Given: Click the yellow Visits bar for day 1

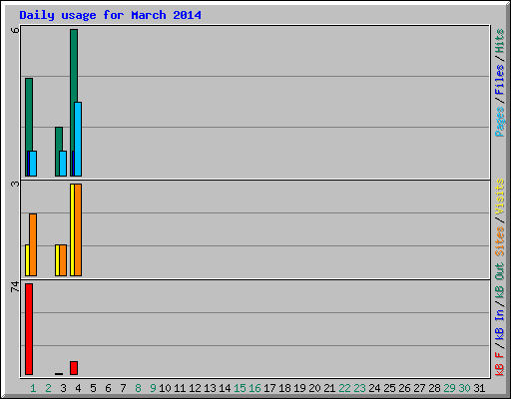Looking at the screenshot, I should click(27, 260).
